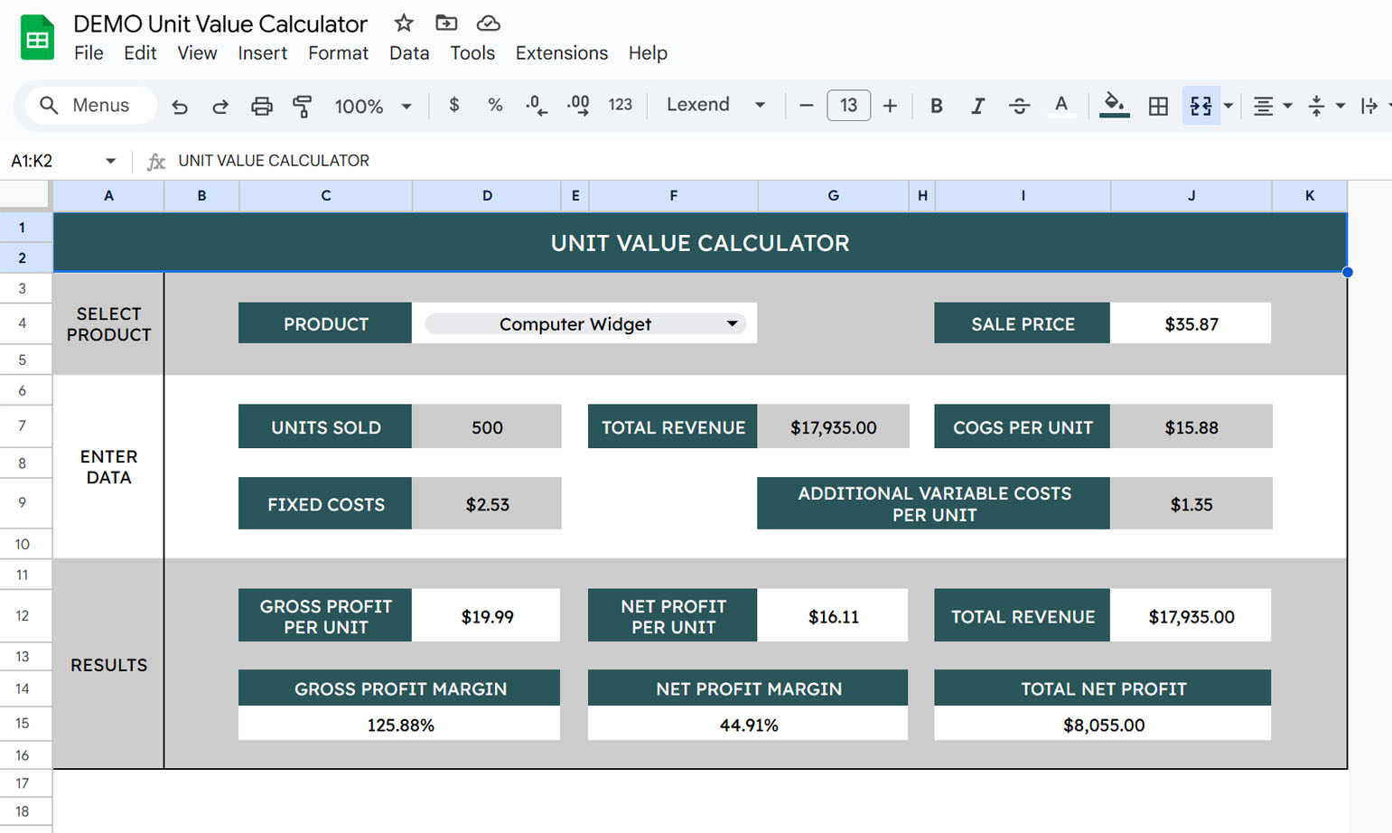Click the Move to folder icon
This screenshot has height=833, width=1392.
(446, 23)
